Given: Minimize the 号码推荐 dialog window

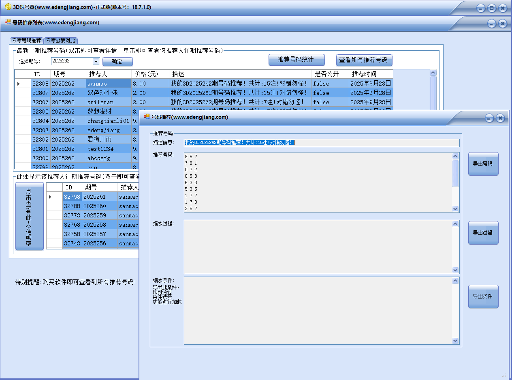Looking at the screenshot, I should point(489,118).
